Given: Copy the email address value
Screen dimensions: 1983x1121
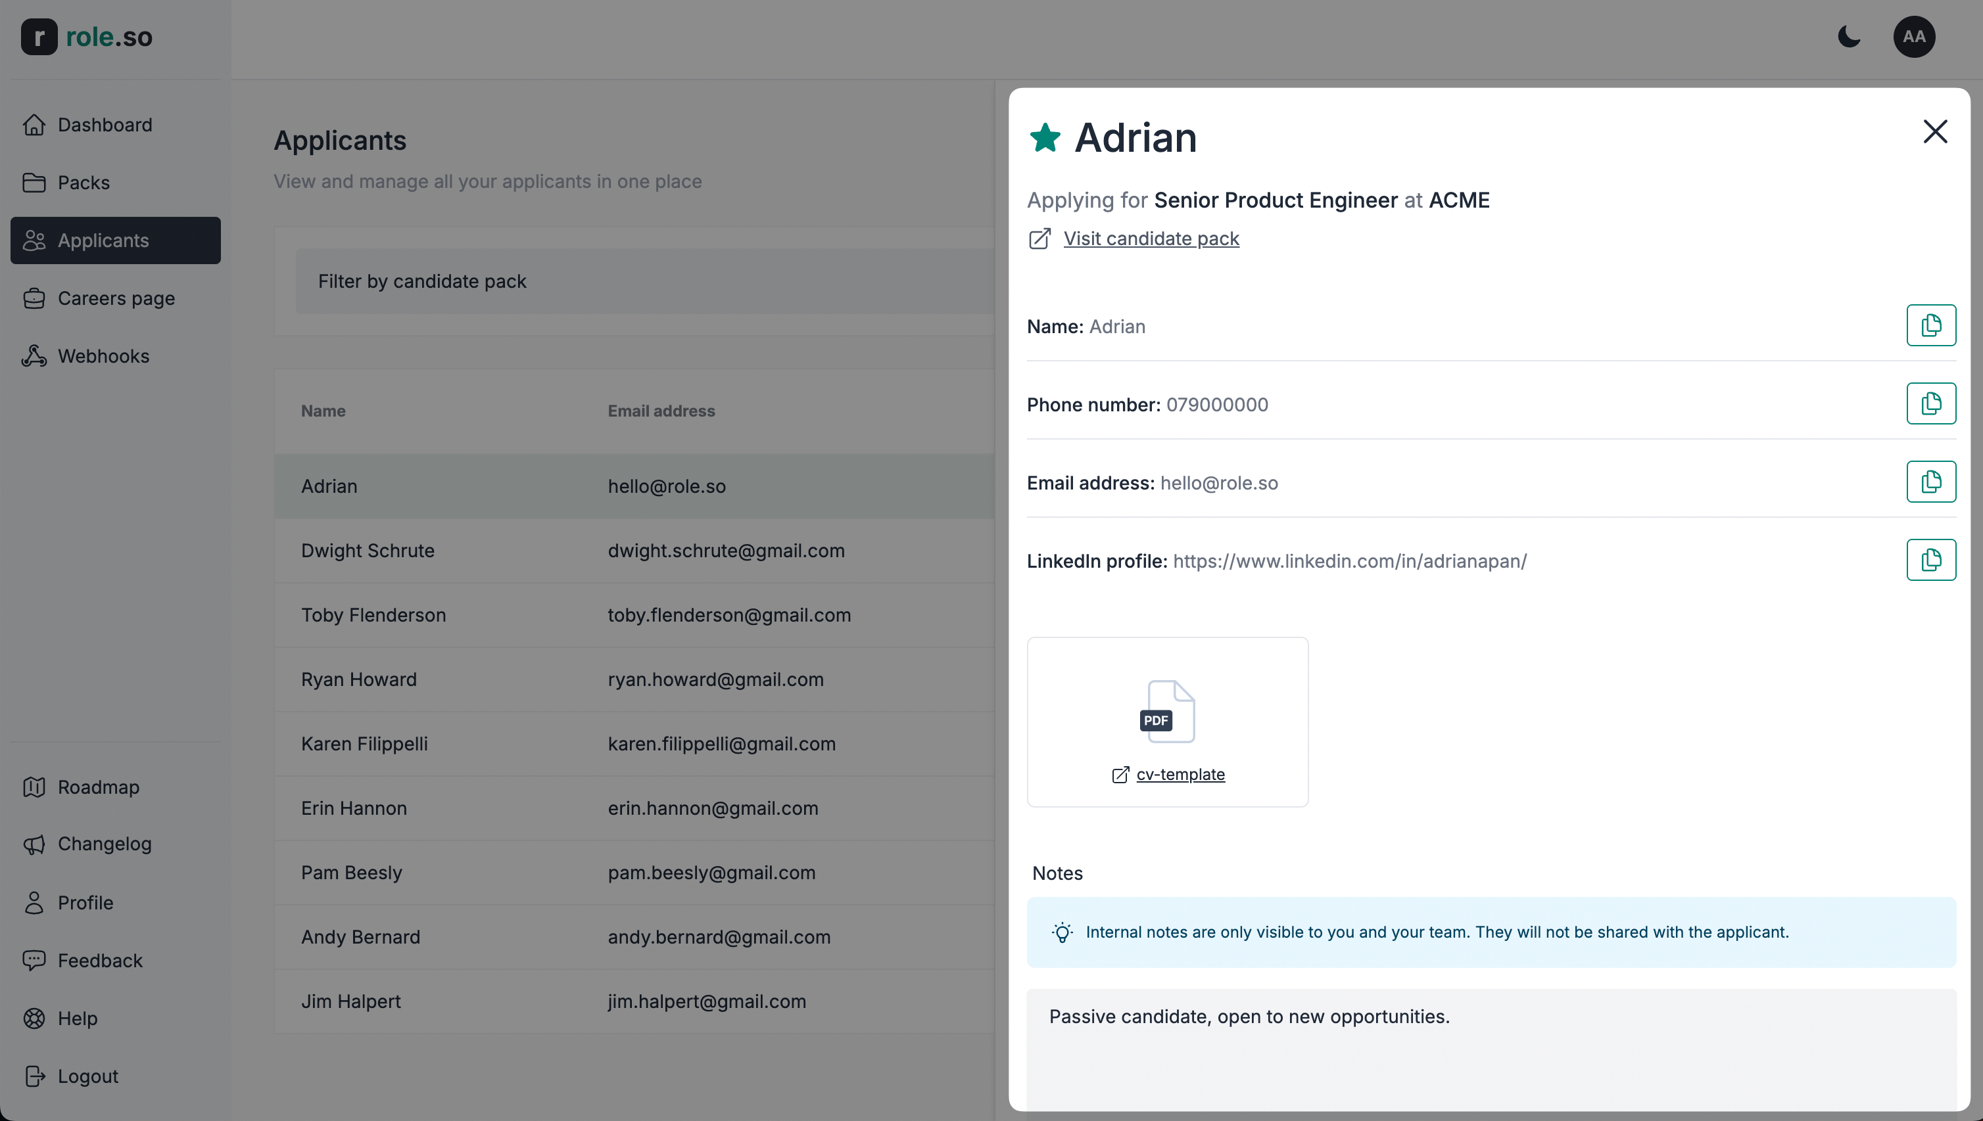Looking at the screenshot, I should 1930,482.
